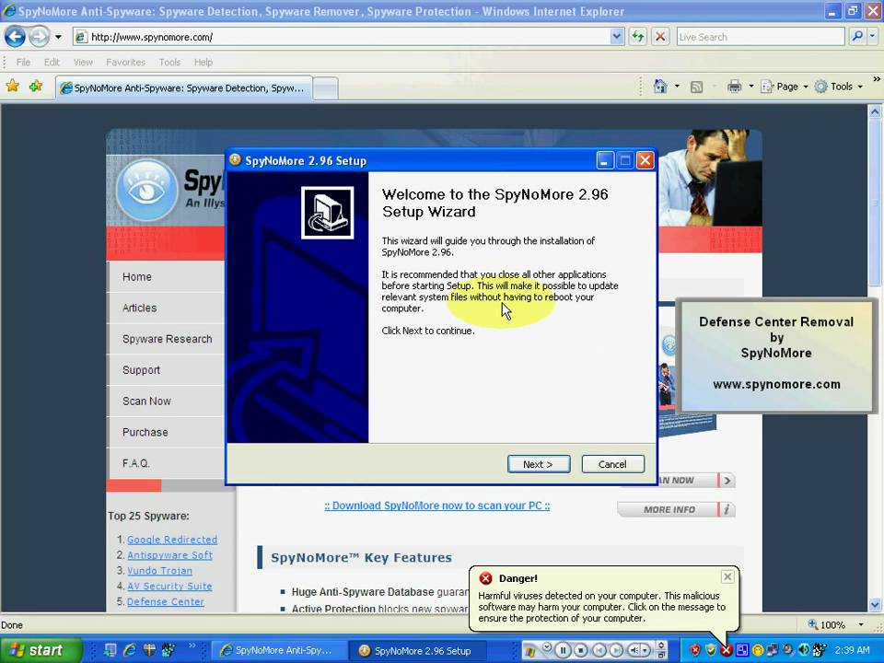Open the Tools dropdown in command bar
The width and height of the screenshot is (884, 663).
click(839, 87)
